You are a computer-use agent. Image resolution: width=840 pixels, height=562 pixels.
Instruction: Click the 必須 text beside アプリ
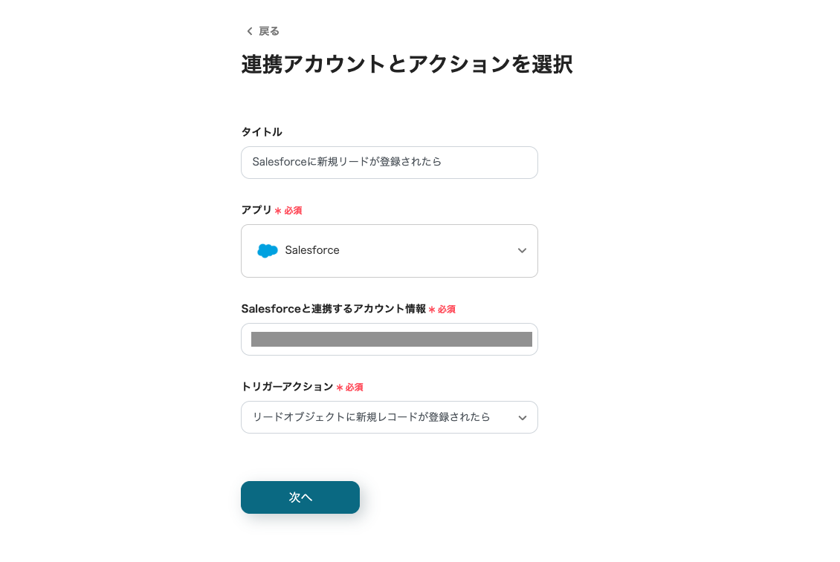pyautogui.click(x=293, y=211)
